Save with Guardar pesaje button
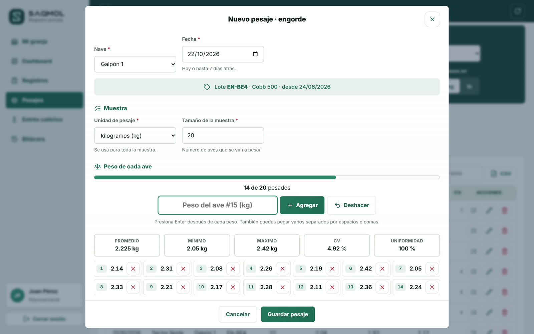The width and height of the screenshot is (534, 334). [x=288, y=314]
